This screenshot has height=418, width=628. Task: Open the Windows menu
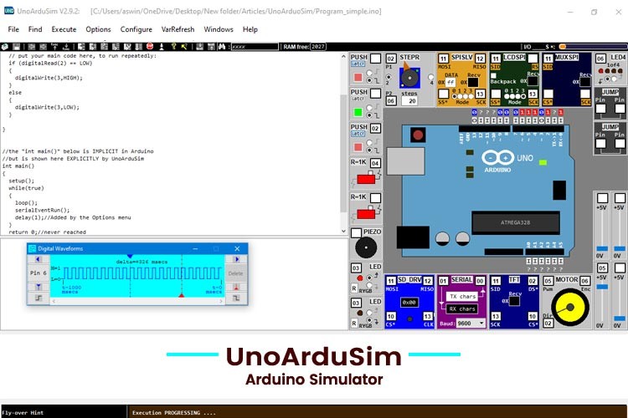(x=219, y=29)
